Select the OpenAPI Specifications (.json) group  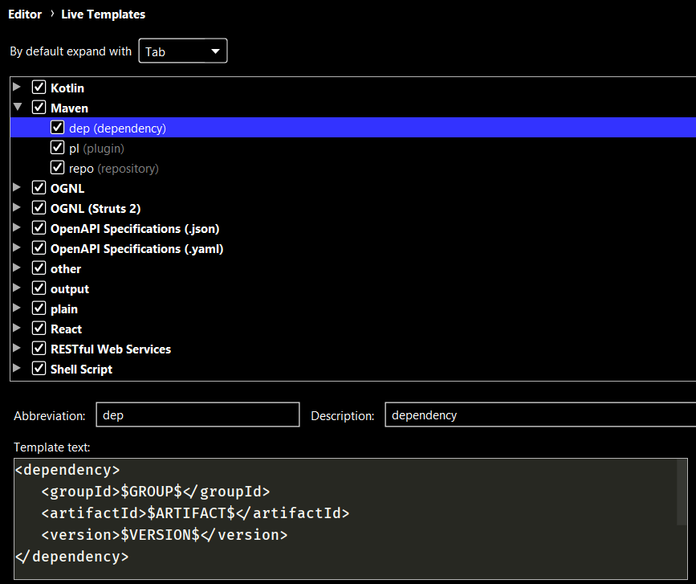(134, 229)
